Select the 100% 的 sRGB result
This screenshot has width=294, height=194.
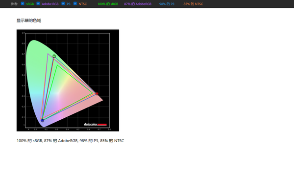[108, 4]
